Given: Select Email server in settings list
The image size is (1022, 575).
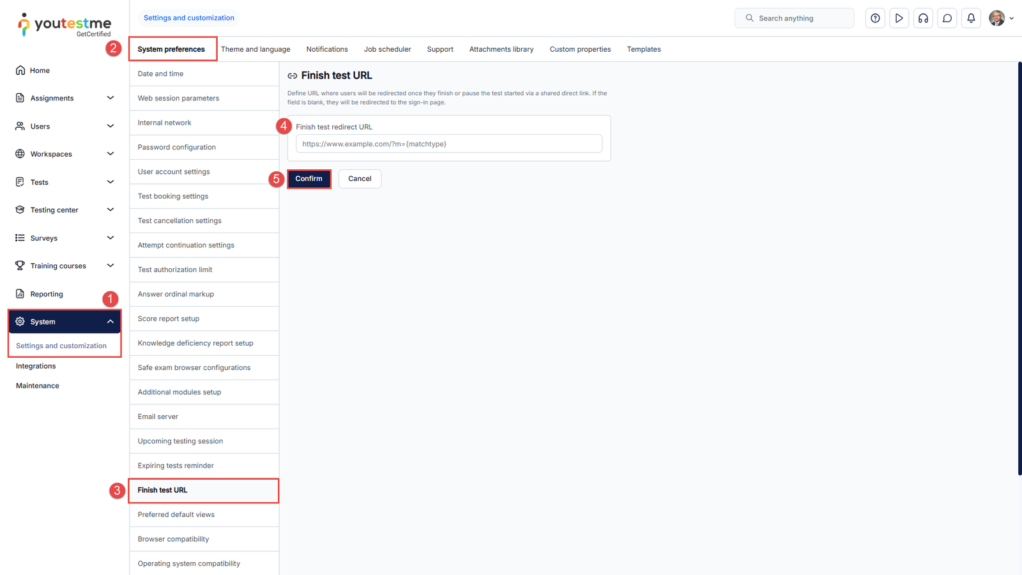Looking at the screenshot, I should point(158,417).
